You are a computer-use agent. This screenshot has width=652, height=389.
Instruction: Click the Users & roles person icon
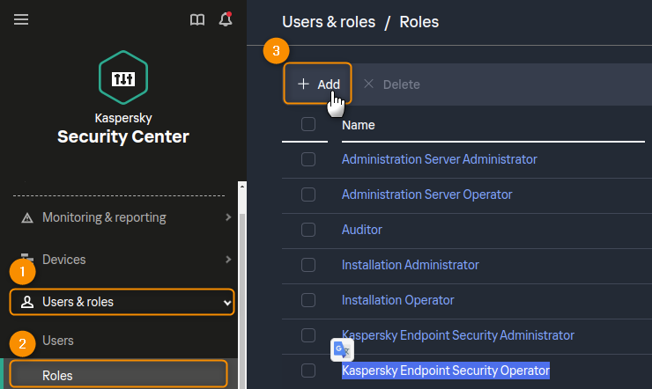pyautogui.click(x=26, y=302)
